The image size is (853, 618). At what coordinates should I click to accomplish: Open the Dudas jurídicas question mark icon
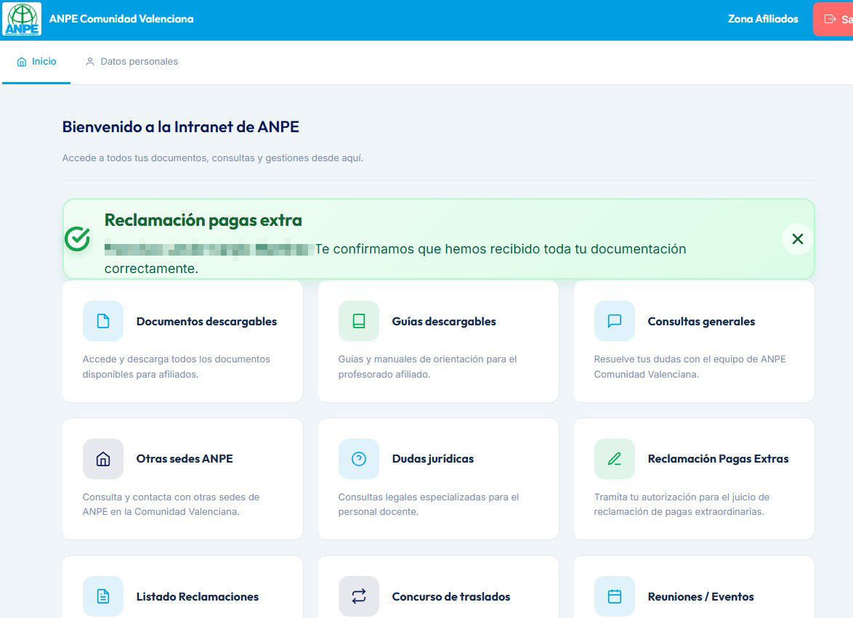click(x=359, y=459)
